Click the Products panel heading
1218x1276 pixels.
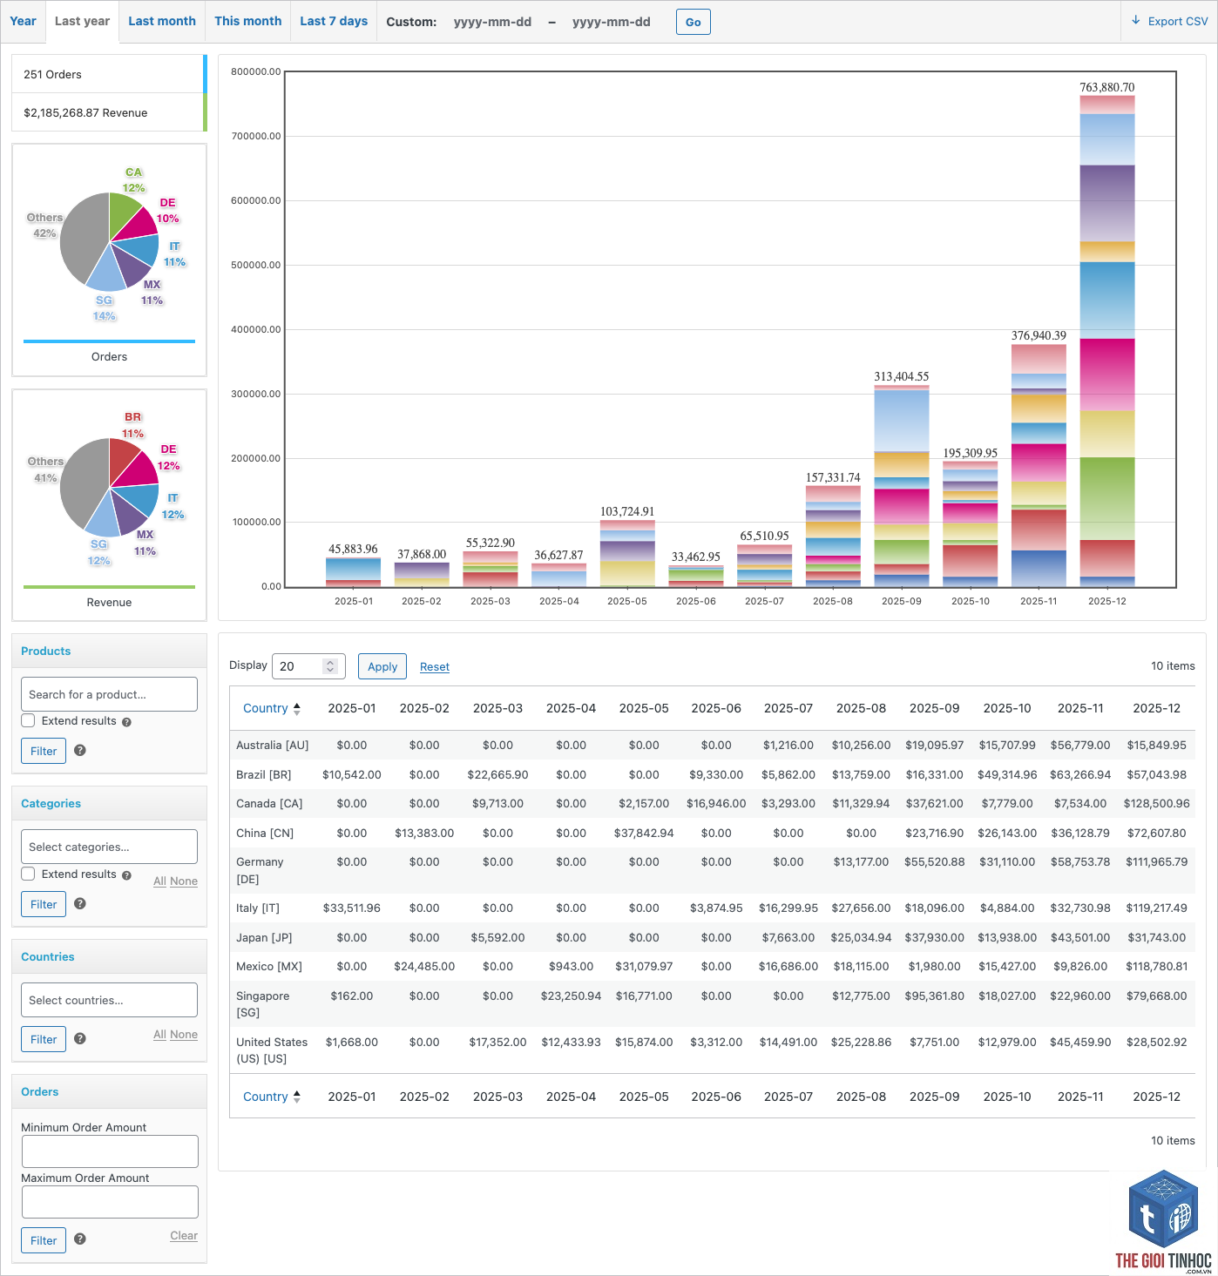[x=45, y=651]
